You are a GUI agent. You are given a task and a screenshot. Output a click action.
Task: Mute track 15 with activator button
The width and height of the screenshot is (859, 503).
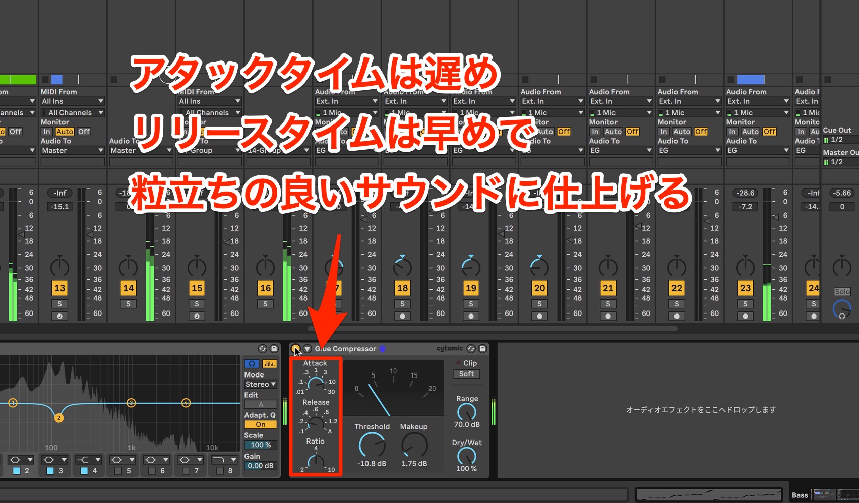(197, 288)
